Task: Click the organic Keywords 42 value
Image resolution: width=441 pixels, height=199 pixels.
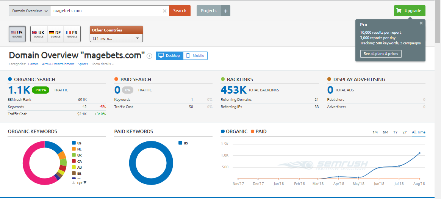Action: 84,107
